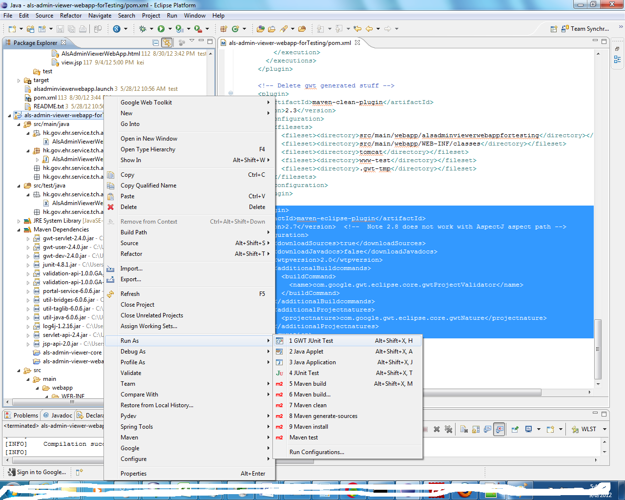This screenshot has width=625, height=500.
Task: Collapse the src/main/java tree node
Action: coord(19,125)
